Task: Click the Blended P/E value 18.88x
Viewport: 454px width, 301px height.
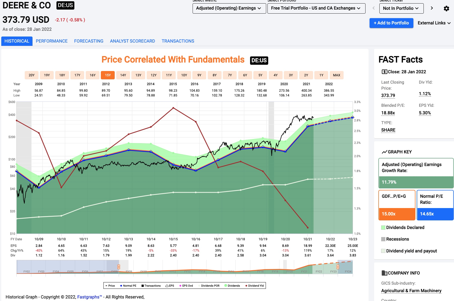Action: point(388,113)
